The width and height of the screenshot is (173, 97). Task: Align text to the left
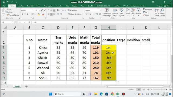coord(49,14)
